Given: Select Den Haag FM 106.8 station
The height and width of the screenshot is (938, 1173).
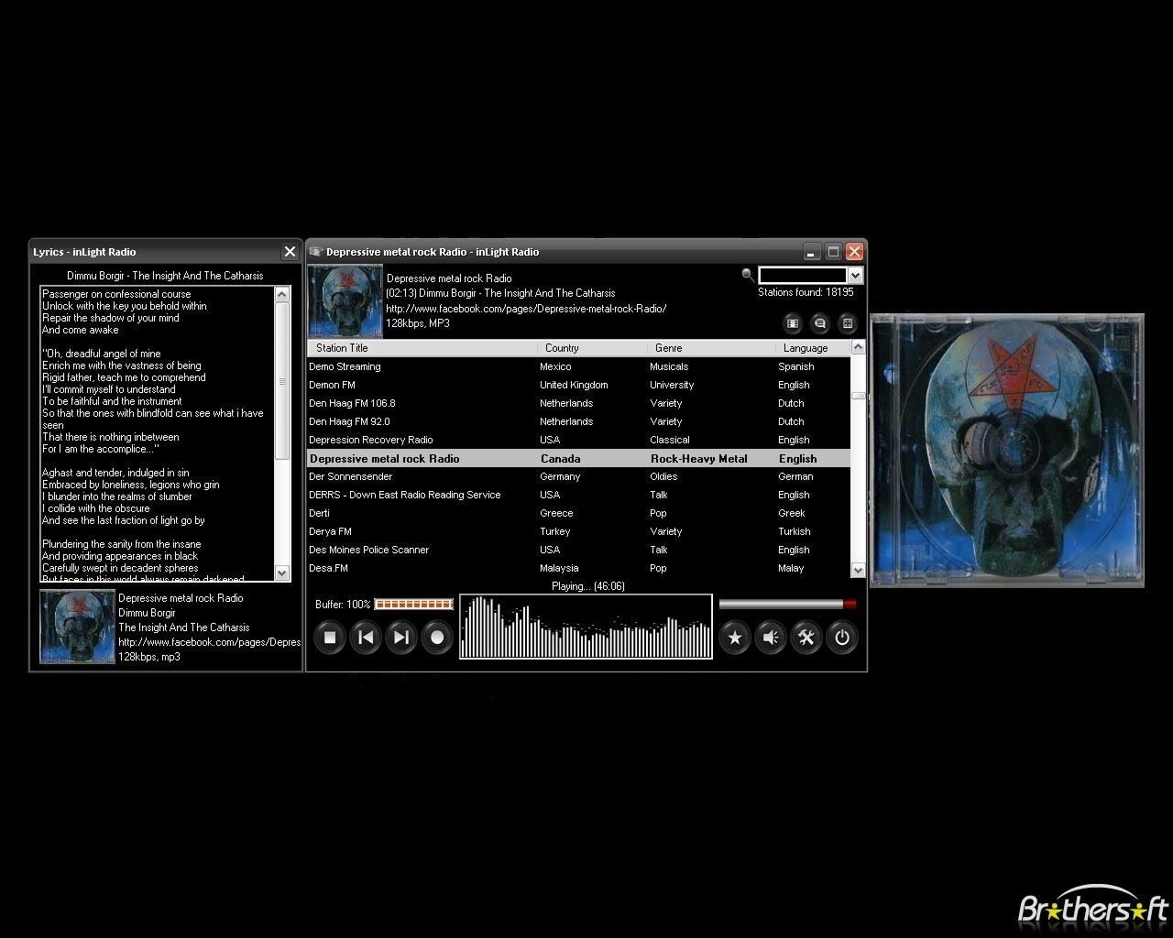Looking at the screenshot, I should [578, 403].
